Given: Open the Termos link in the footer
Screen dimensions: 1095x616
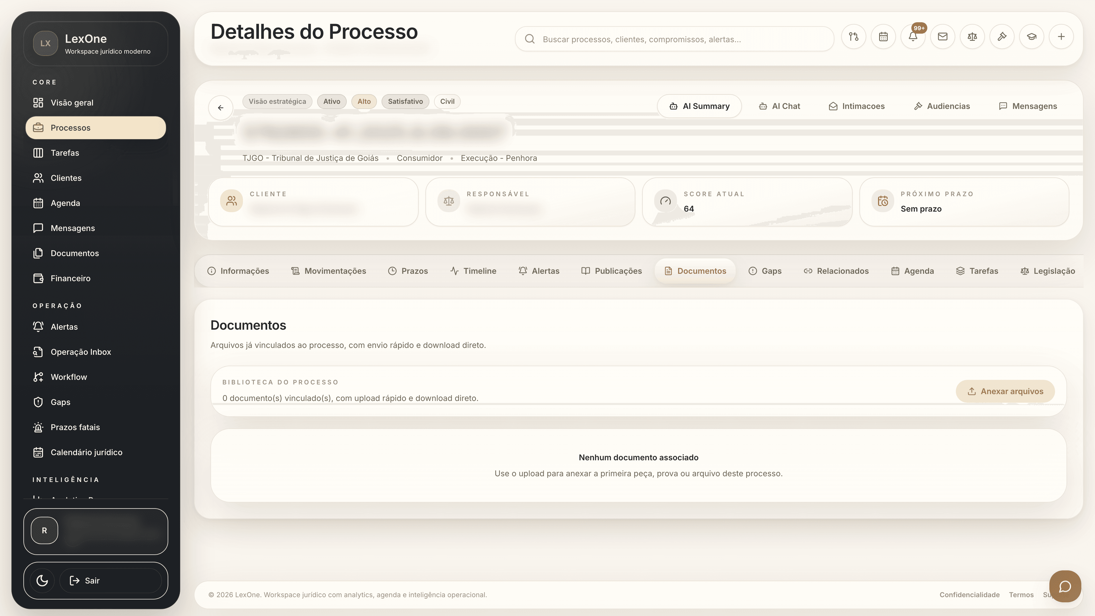Looking at the screenshot, I should pyautogui.click(x=1021, y=595).
